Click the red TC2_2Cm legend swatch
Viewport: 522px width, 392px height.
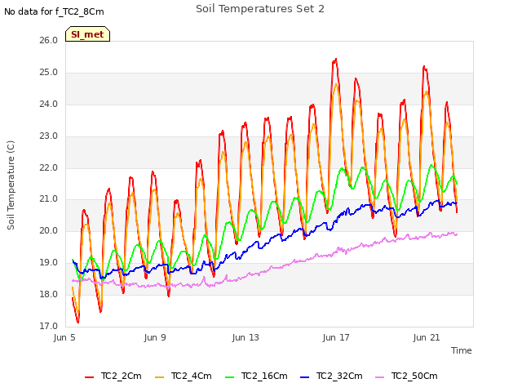point(89,377)
